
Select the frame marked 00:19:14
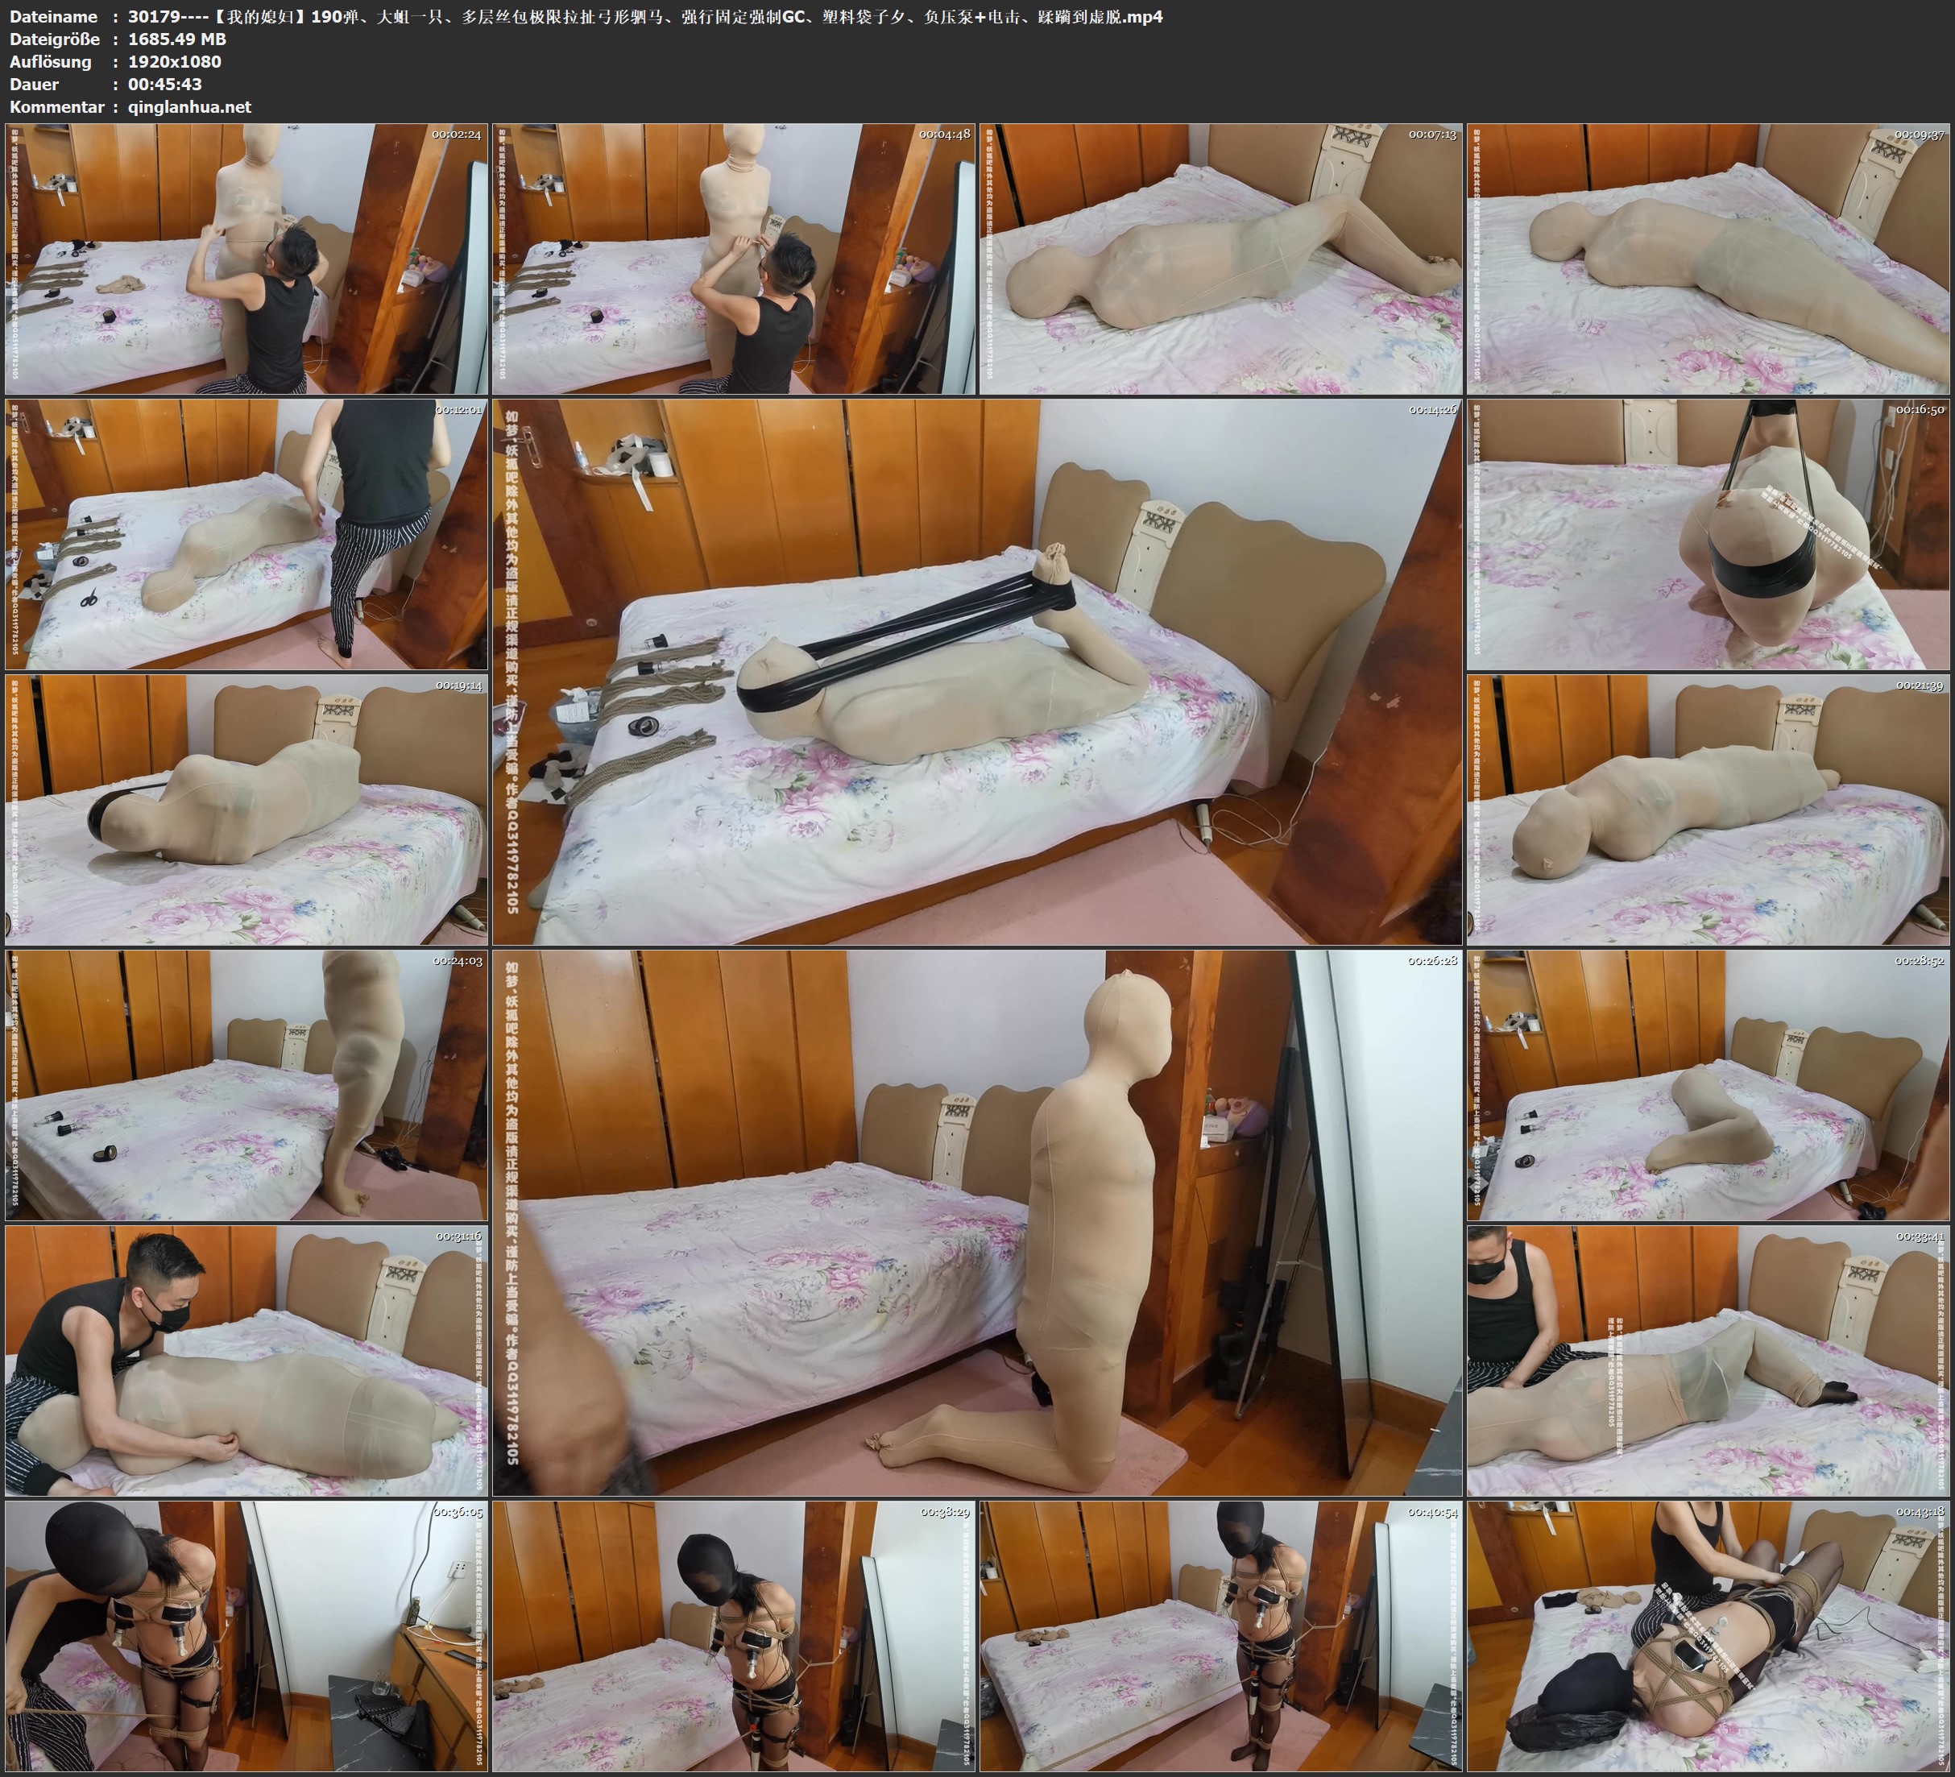[x=246, y=810]
